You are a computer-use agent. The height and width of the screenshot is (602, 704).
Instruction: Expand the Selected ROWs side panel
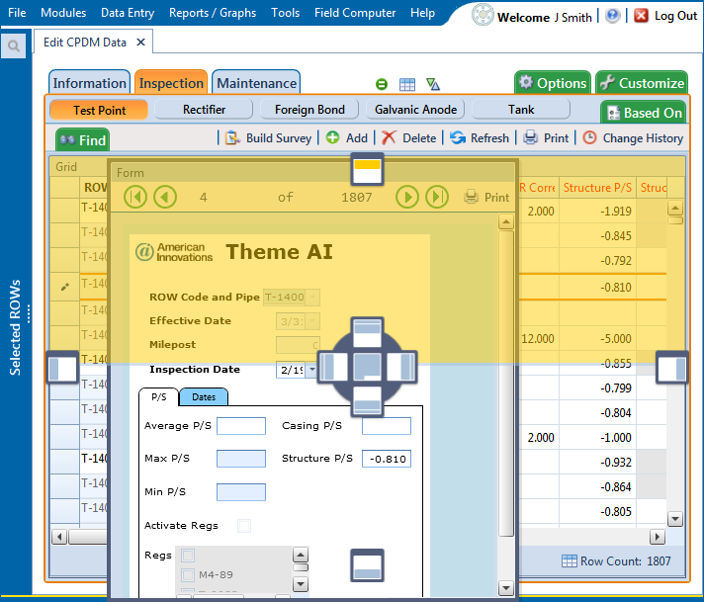tap(15, 328)
